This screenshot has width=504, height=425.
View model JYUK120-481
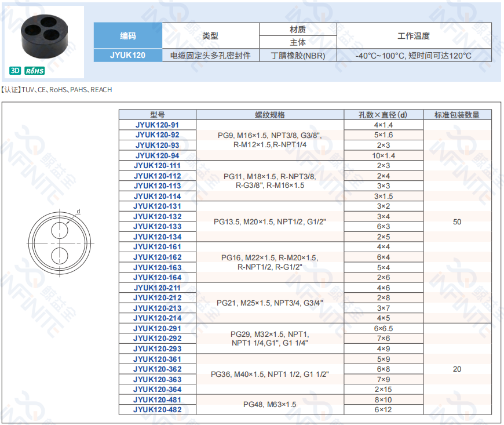click(x=157, y=399)
